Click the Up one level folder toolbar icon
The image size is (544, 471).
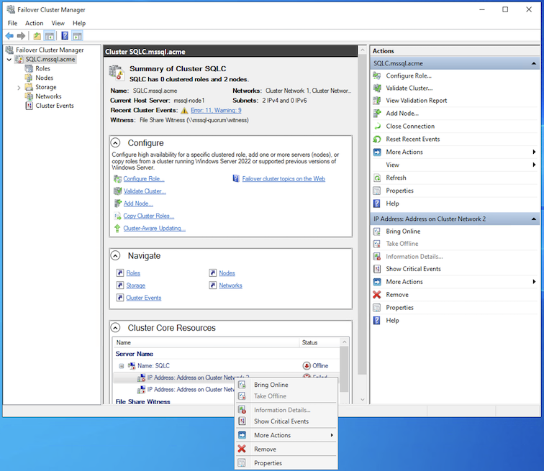pyautogui.click(x=37, y=36)
